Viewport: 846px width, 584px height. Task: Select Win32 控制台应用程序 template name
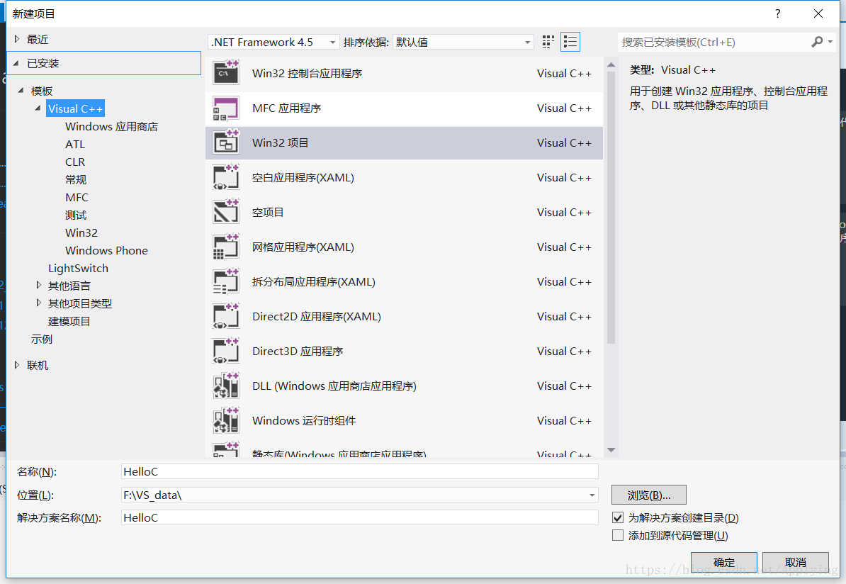[x=307, y=74]
